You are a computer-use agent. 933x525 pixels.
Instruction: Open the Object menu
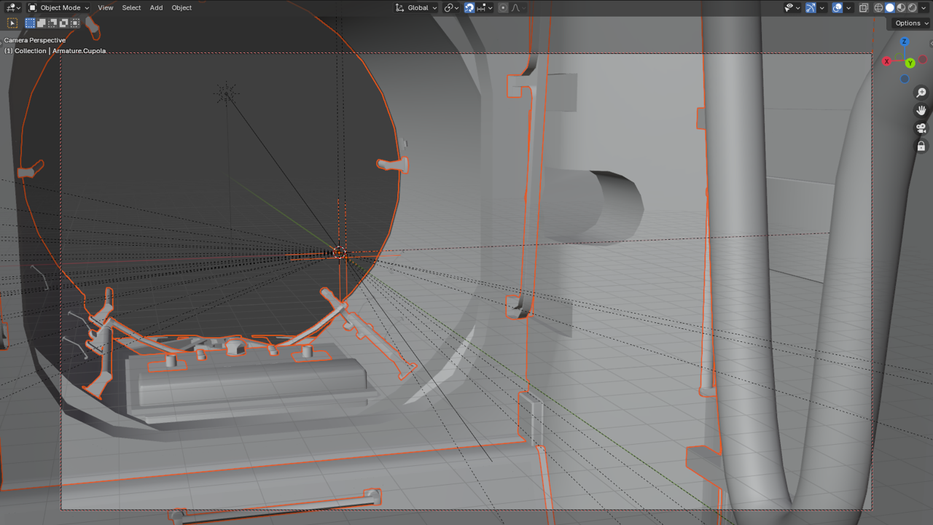tap(181, 7)
